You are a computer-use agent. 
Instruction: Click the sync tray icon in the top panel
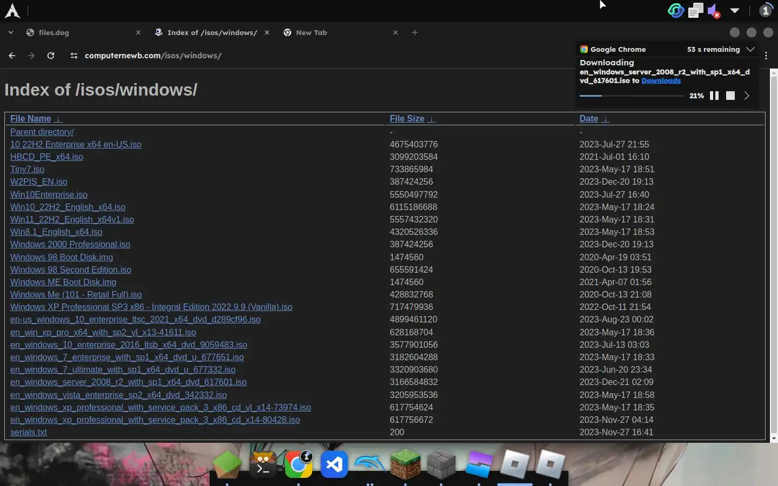(675, 10)
